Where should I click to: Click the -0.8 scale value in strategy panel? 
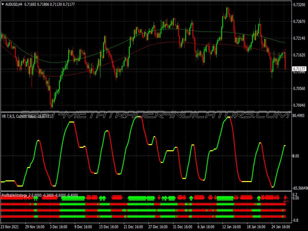tap(295, 220)
